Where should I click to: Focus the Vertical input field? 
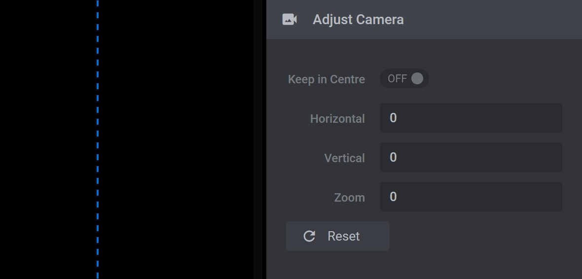point(471,157)
